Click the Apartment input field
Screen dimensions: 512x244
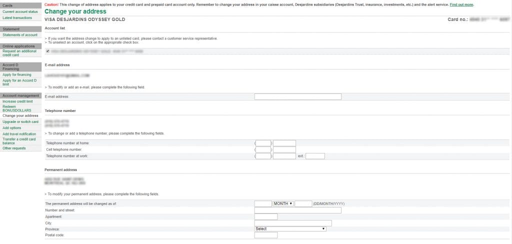(266, 216)
